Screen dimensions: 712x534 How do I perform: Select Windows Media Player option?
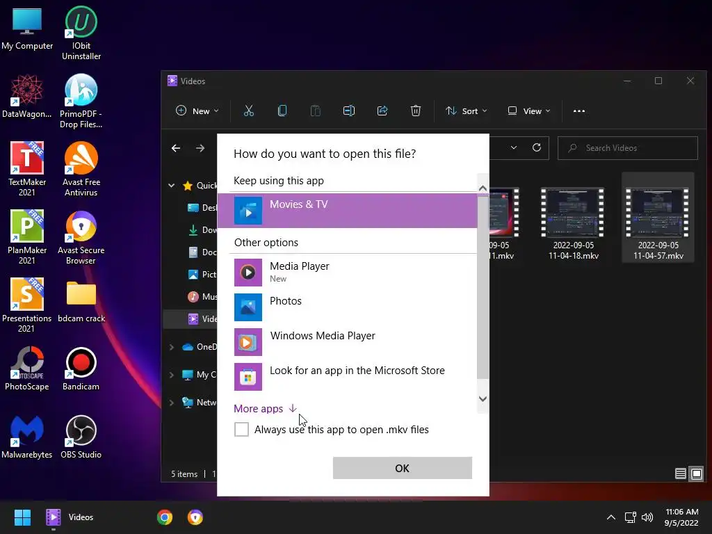point(348,341)
